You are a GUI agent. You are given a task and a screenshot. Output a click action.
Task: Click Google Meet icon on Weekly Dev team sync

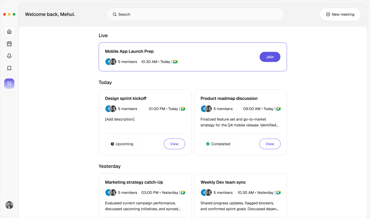point(278,193)
